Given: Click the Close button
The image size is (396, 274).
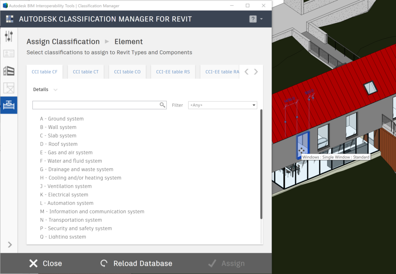Looking at the screenshot, I should point(46,264).
